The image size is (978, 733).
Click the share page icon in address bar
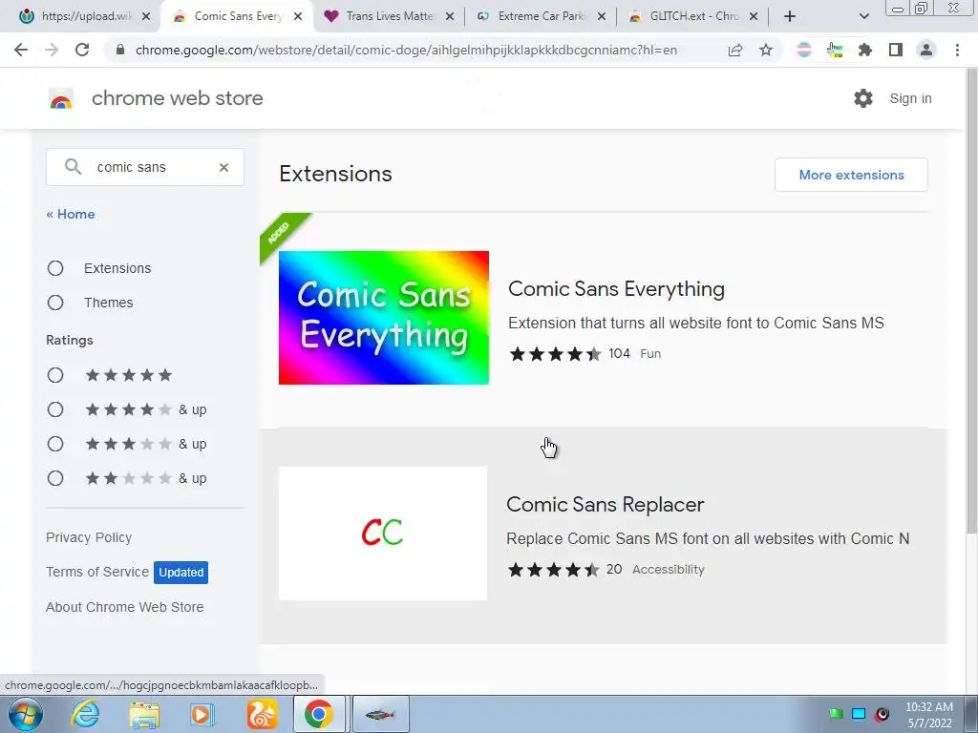click(735, 50)
